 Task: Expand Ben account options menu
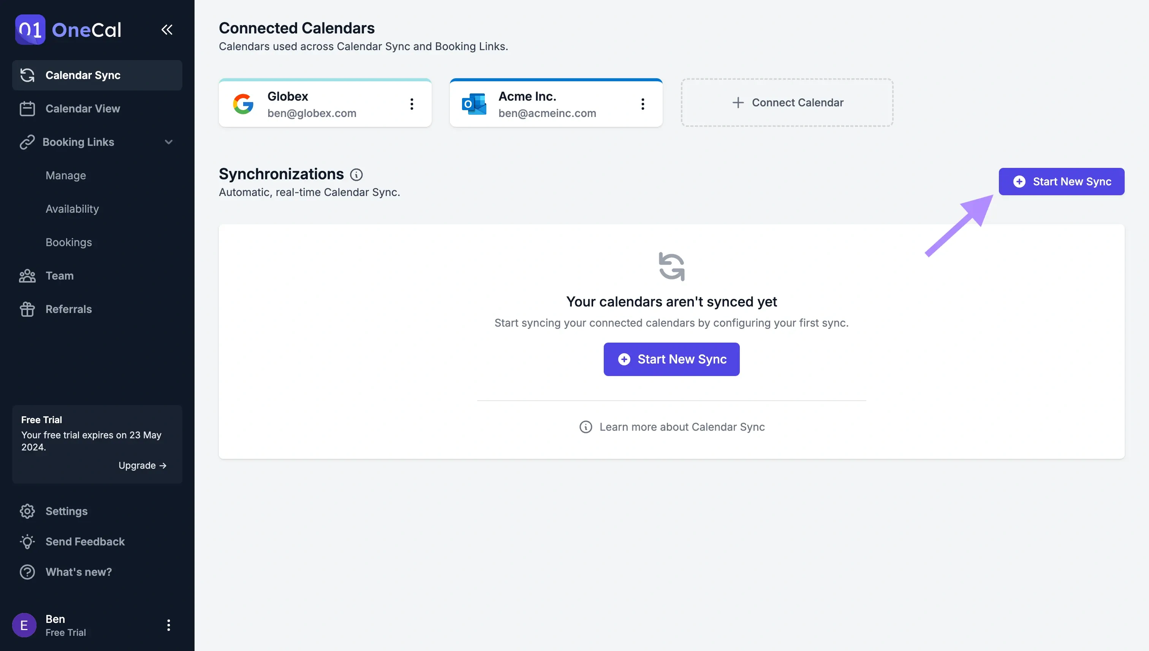click(168, 624)
